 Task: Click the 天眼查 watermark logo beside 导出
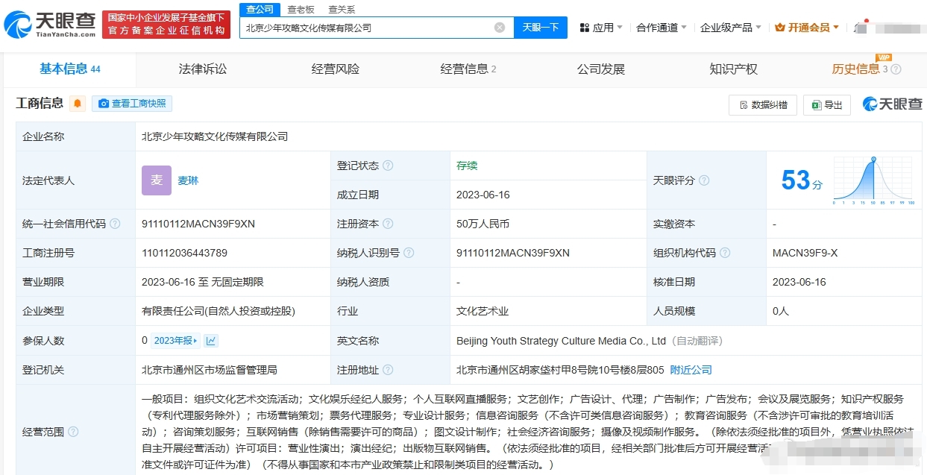[x=892, y=104]
